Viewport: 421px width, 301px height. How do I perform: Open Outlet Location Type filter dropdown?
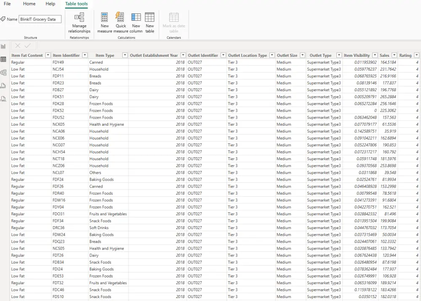272,55
